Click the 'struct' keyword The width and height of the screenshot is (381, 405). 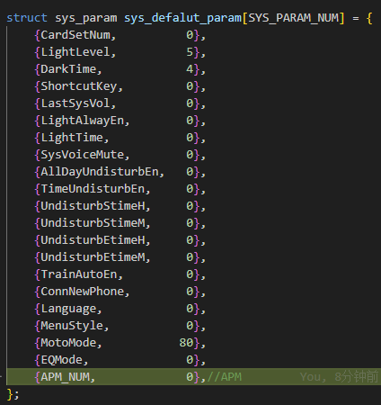(x=27, y=18)
